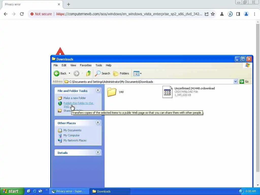Open Chrome three-dot menu
The image size is (260, 195).
point(254,14)
